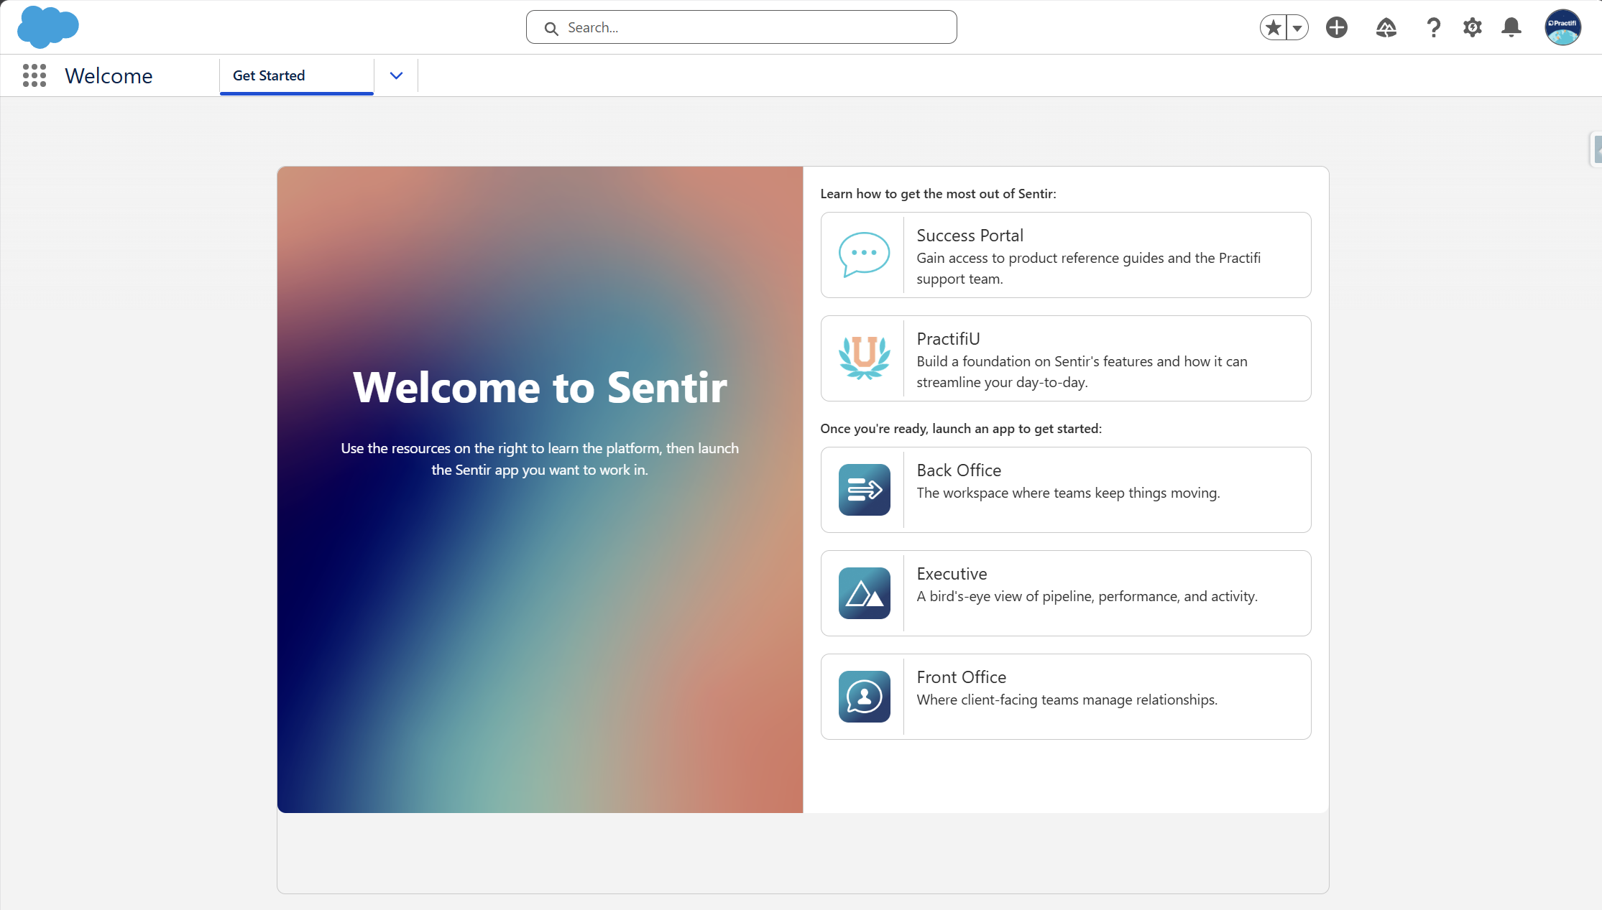Open the App Launcher grid
This screenshot has height=910, width=1602.
click(x=34, y=75)
